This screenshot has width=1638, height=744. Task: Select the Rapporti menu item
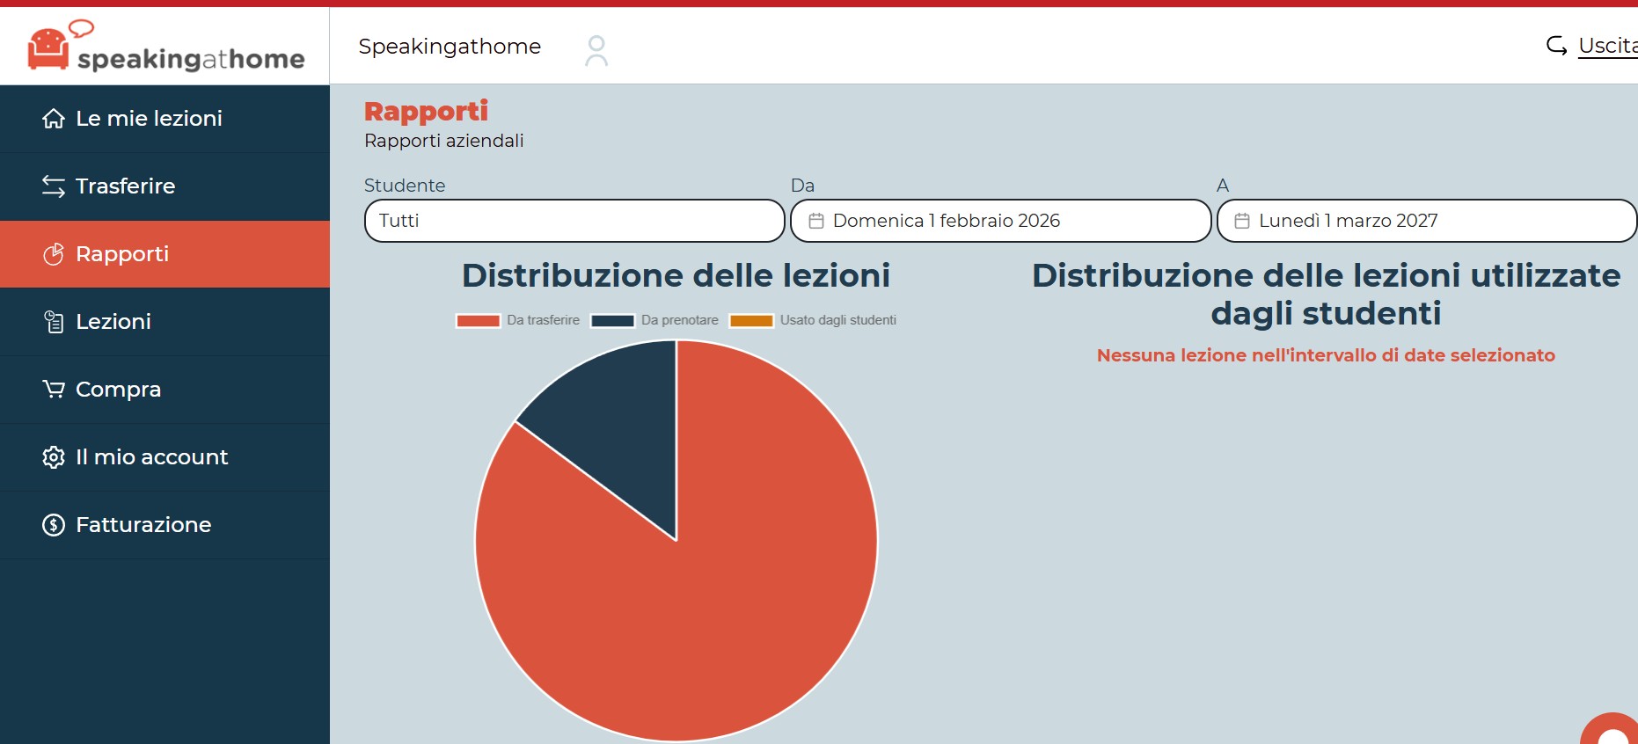coord(165,254)
